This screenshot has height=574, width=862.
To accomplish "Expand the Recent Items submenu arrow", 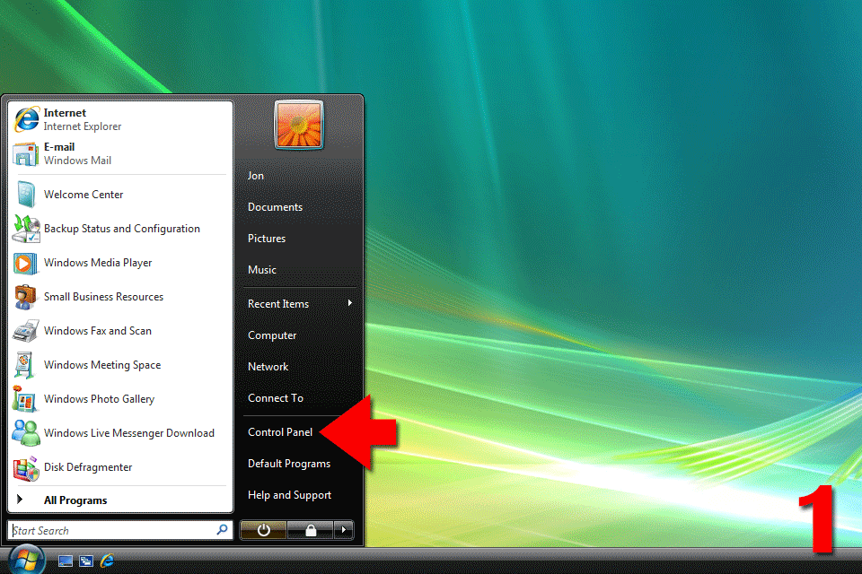I will tap(349, 303).
